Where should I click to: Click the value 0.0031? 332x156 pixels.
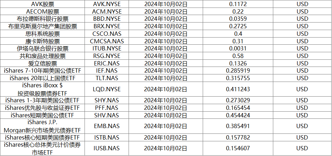[238, 48]
